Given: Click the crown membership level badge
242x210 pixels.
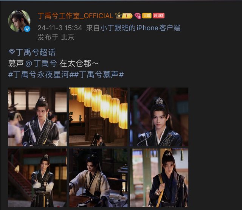Looking at the screenshot, I should pos(124,16).
